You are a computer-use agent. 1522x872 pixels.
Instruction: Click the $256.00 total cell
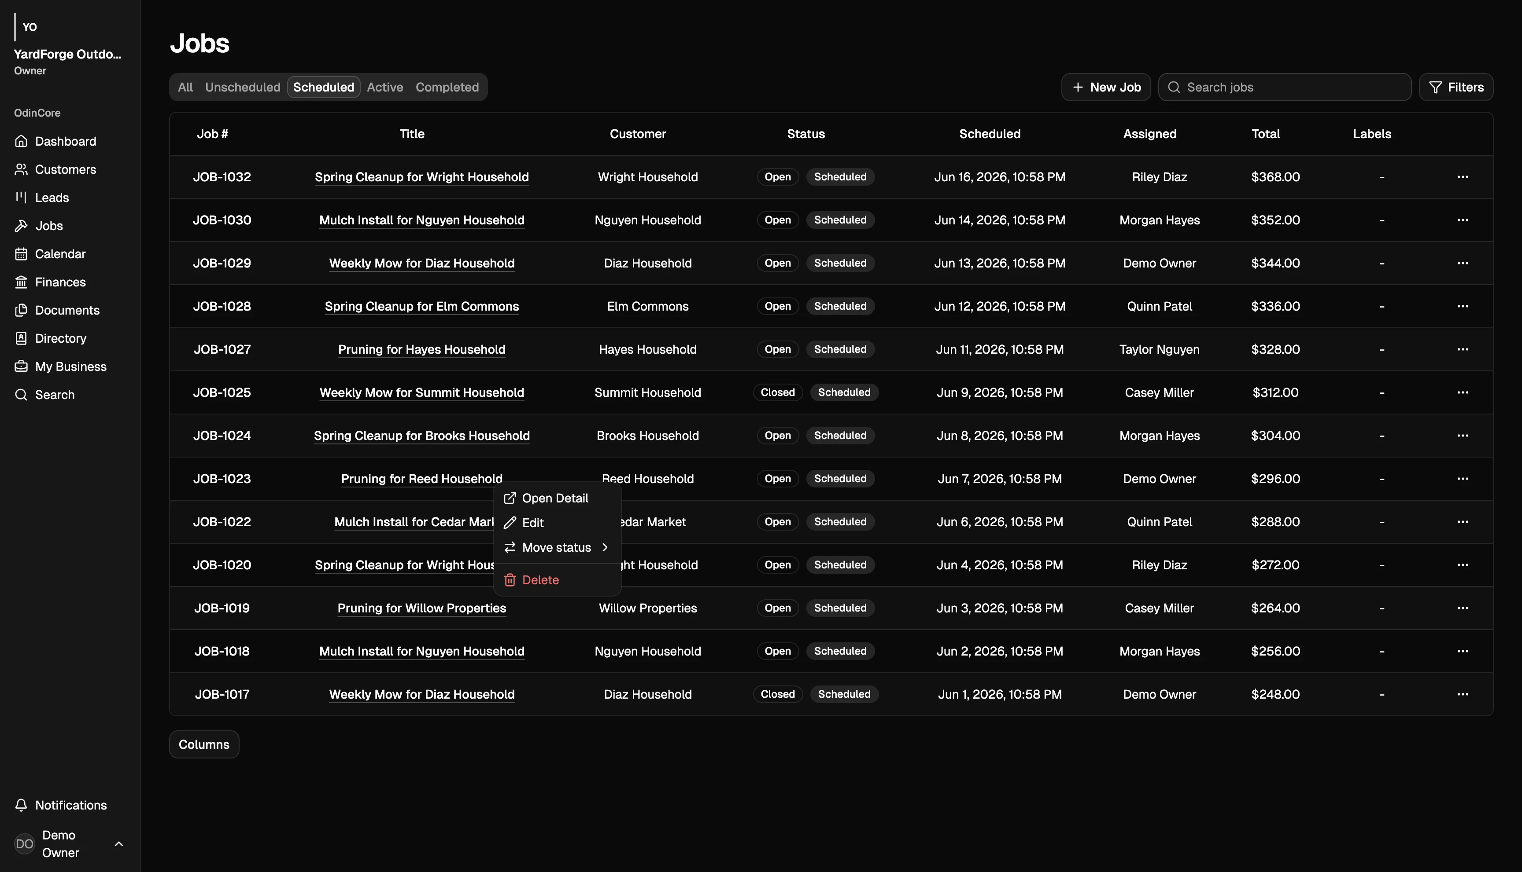click(x=1276, y=651)
